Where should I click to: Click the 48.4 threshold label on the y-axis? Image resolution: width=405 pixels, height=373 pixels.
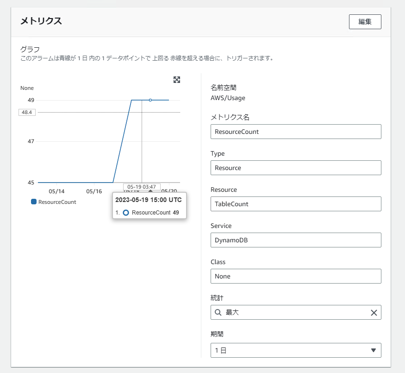point(27,112)
